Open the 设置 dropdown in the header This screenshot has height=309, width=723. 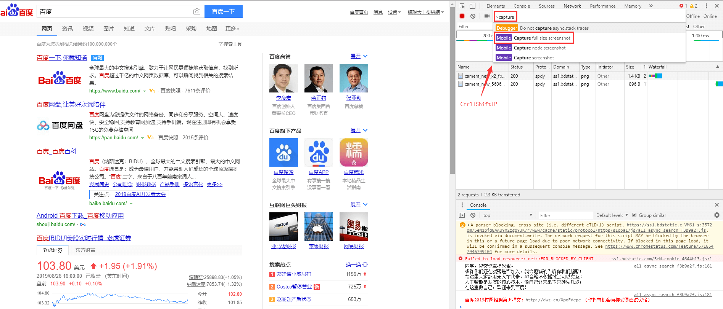395,12
